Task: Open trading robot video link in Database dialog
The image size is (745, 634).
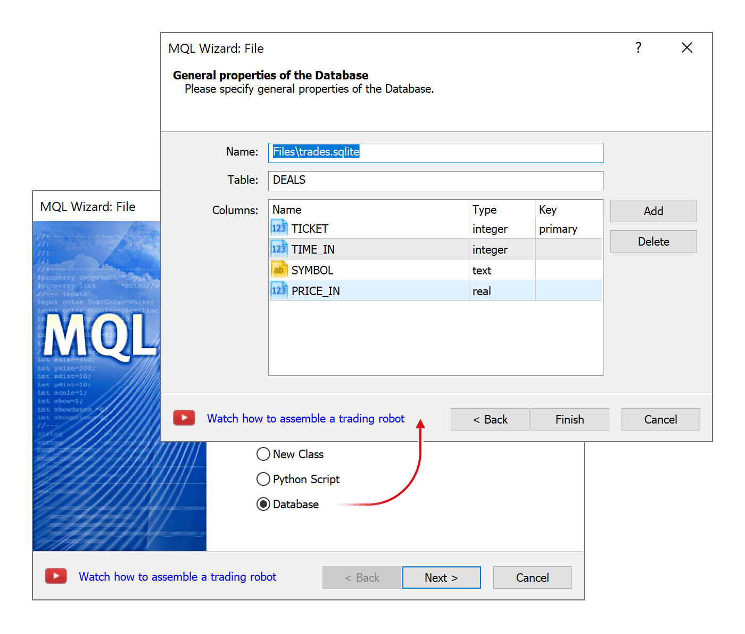Action: pyautogui.click(x=305, y=419)
